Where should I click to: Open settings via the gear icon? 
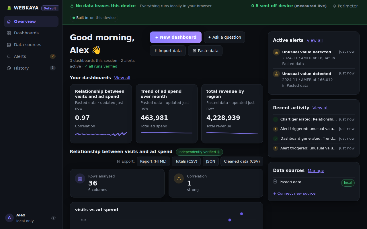pos(53,218)
